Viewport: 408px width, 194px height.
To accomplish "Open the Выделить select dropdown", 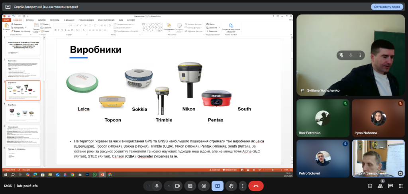I will (x=213, y=31).
